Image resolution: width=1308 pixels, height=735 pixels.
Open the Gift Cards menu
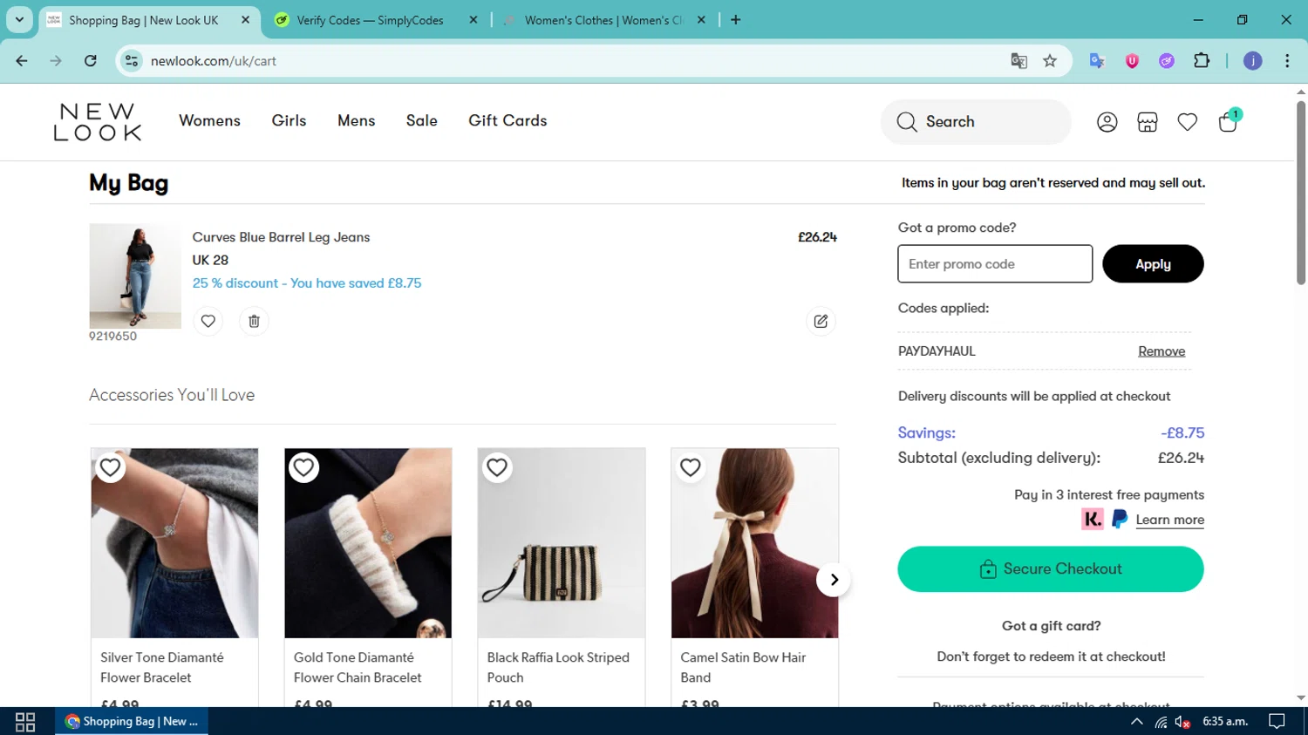click(508, 121)
